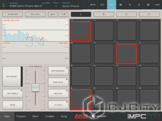The image size is (162, 121).
Task: Toggle Pad Mute mode
Action: (x=58, y=93)
